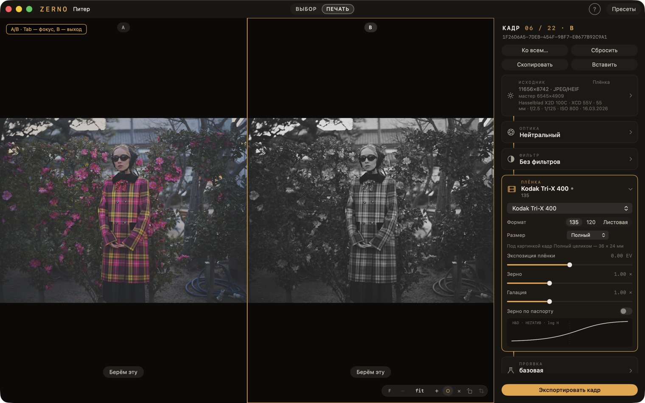This screenshot has width=645, height=403.
Task: Zoom in with the plus icon
Action: coord(437,391)
